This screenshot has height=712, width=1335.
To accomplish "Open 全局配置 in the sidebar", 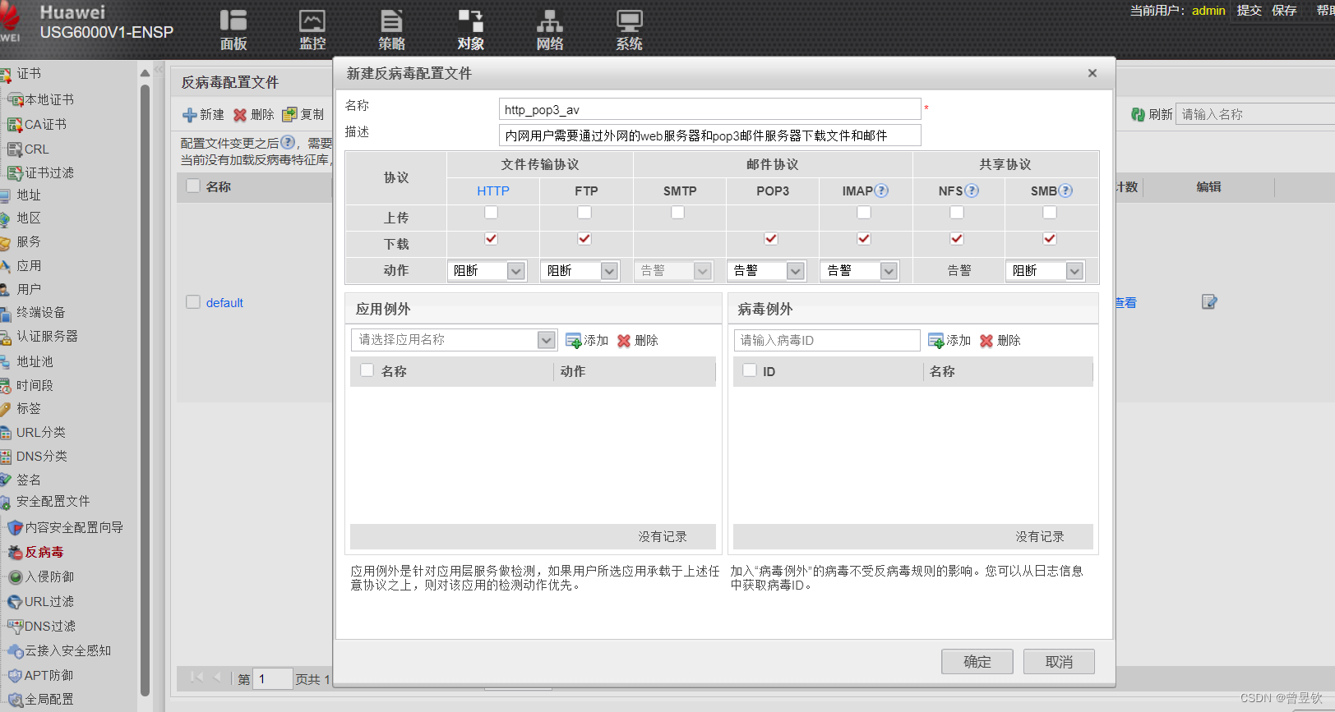I will 49,699.
